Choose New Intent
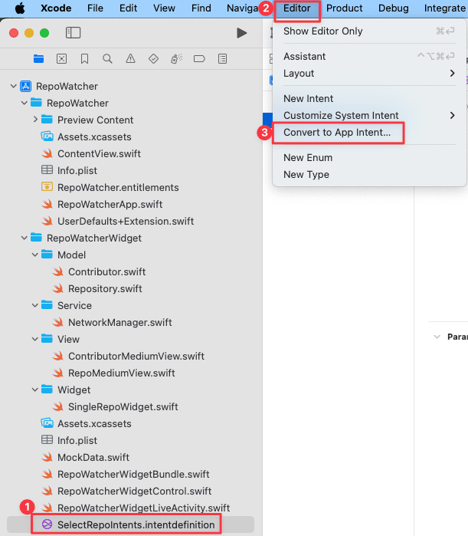Image resolution: width=468 pixels, height=536 pixels. point(369,98)
